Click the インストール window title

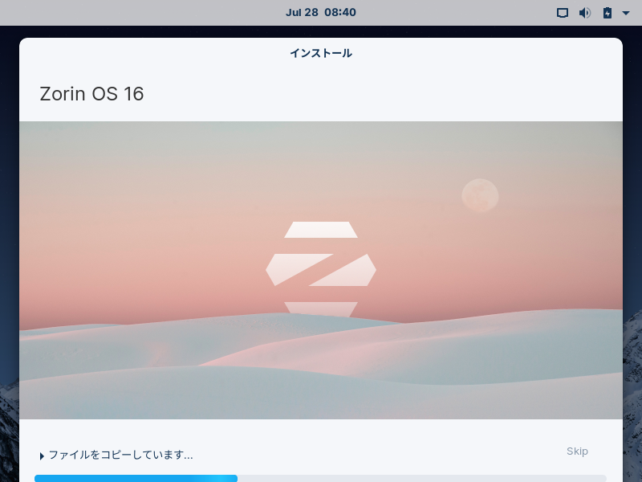pos(321,53)
